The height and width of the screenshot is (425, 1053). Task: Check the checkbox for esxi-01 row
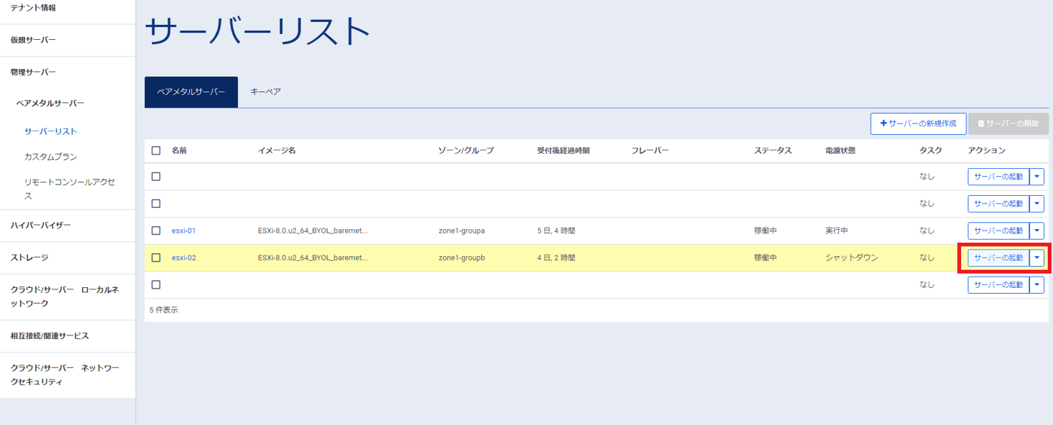(156, 231)
